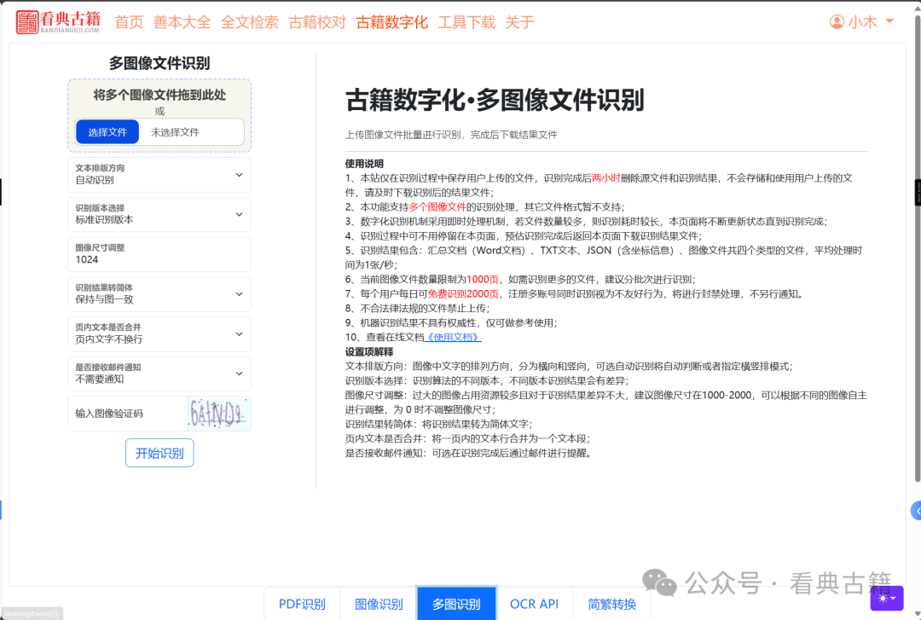Click the 开始识别 button

[x=159, y=453]
